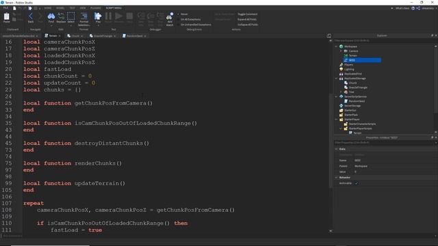Collapse the Behavior properties section

click(336, 178)
